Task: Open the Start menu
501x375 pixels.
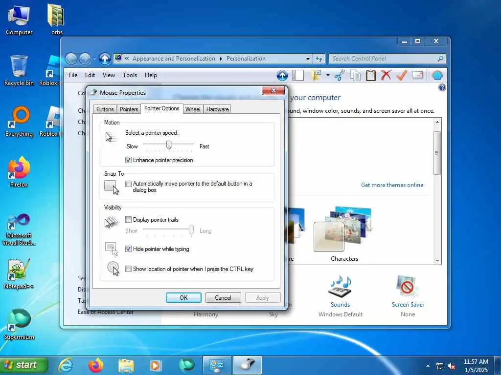Action: [24, 365]
